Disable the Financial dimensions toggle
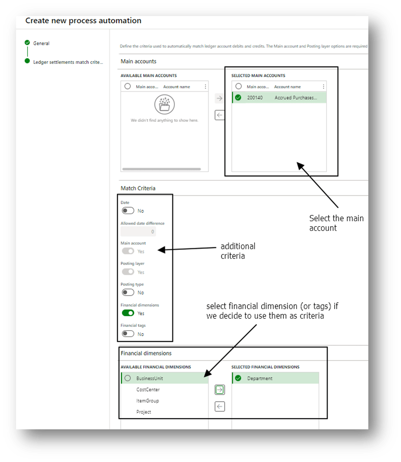401x462 pixels. (128, 313)
